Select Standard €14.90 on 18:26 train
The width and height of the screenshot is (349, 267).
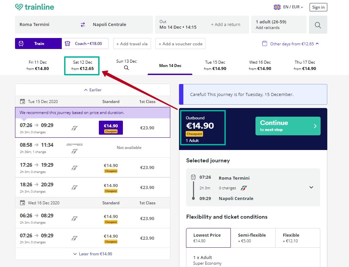tap(111, 188)
